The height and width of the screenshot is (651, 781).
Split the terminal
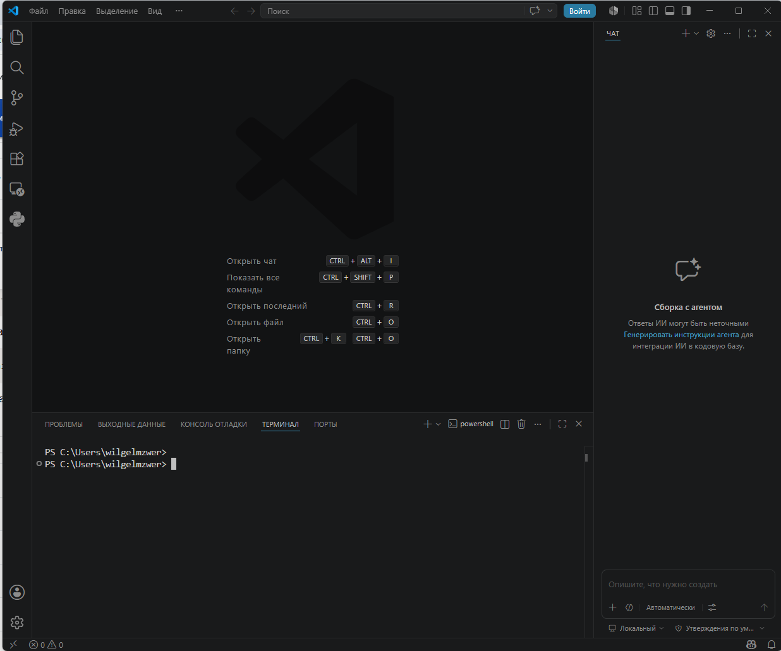coord(505,424)
